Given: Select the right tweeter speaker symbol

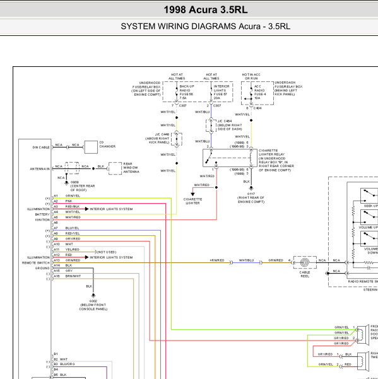Looking at the screenshot, I should [363, 361].
